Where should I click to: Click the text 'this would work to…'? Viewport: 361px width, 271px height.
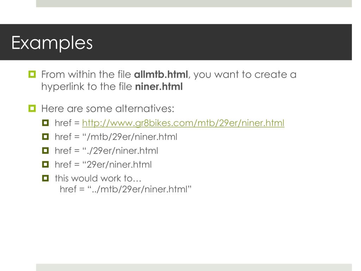[98, 178]
